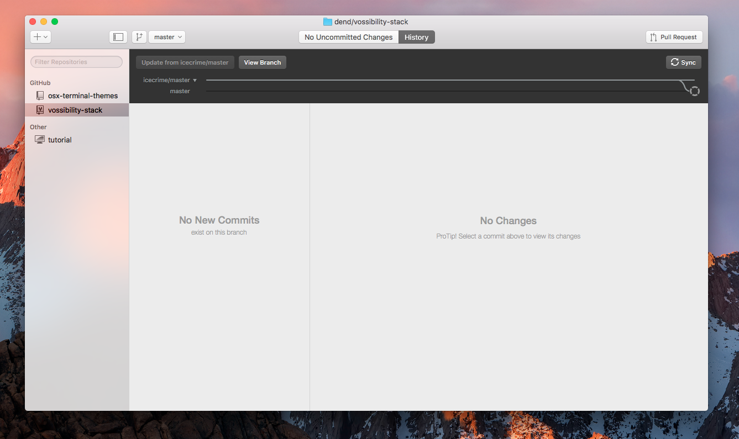Click the No New Commits message
Screen dimensions: 739x439
pyautogui.click(x=219, y=220)
